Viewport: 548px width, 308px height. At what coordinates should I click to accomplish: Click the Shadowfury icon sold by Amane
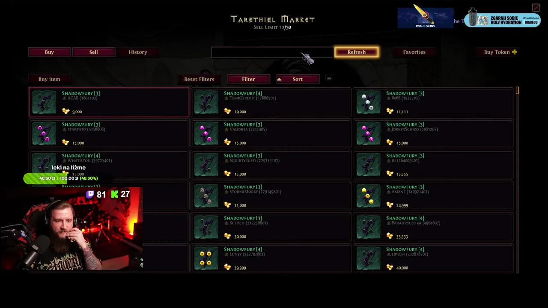tap(368, 196)
